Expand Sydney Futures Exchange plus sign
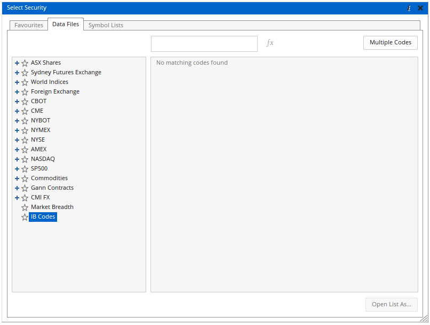 (x=17, y=73)
